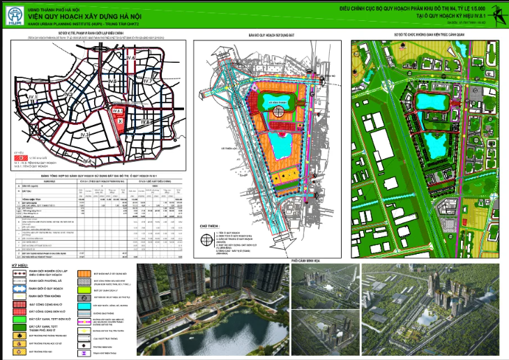Select the RANH GIỚI PHƯỜNG, XÃ legend symbol
Screen dimensions: 509x360
click(x=19, y=281)
